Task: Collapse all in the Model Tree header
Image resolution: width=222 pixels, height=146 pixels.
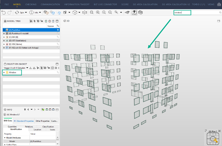Action: [49, 21]
